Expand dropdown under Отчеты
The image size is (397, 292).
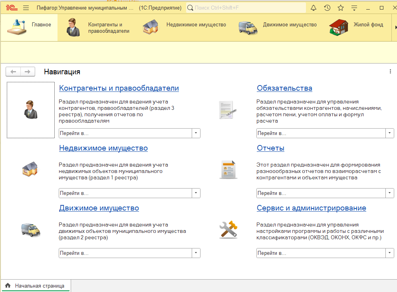(390, 193)
